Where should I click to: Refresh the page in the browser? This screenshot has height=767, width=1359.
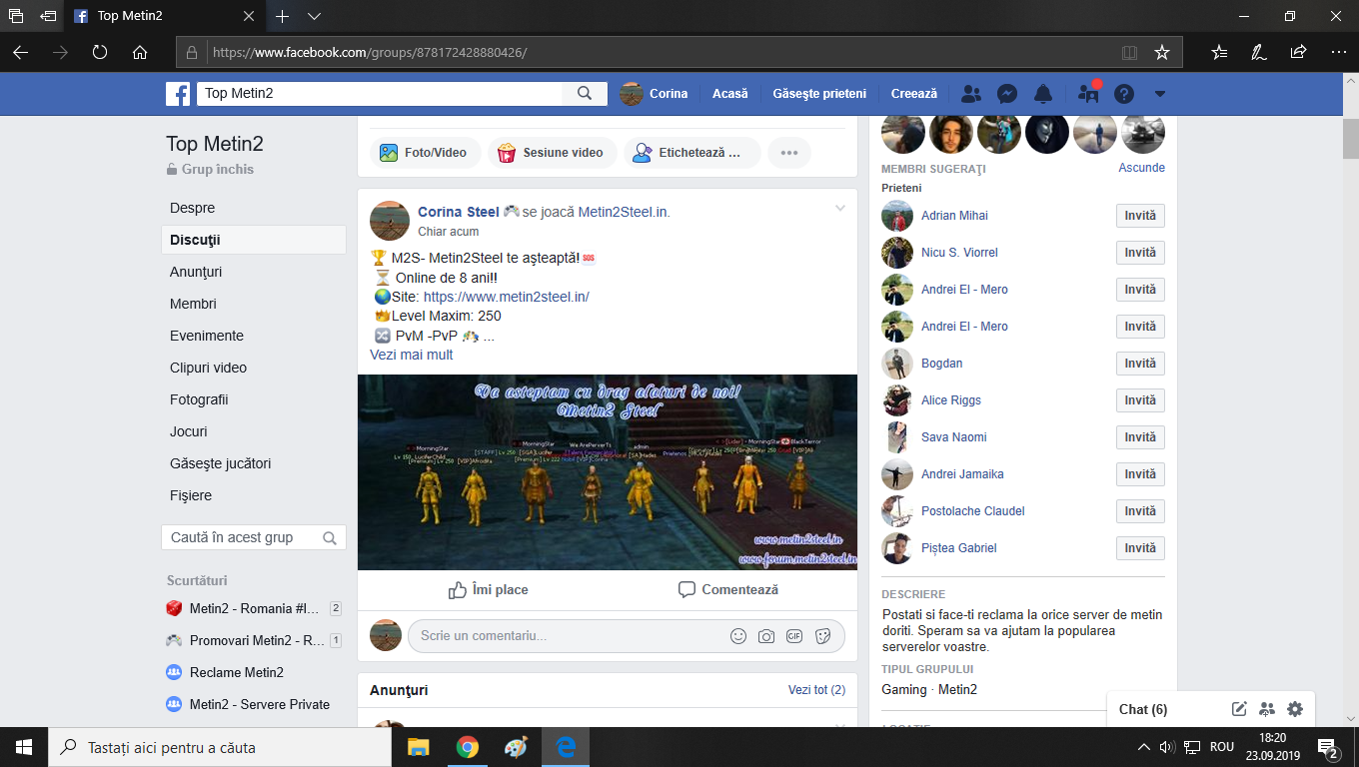coord(100,52)
